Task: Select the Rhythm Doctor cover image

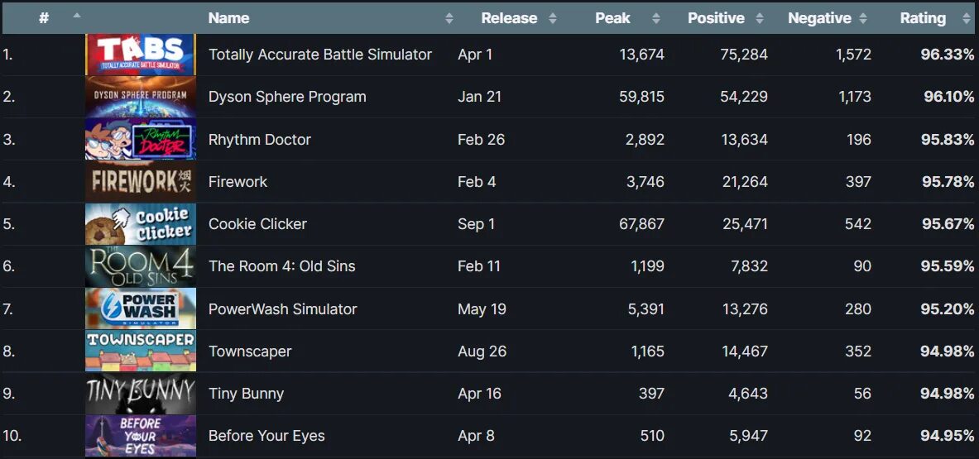Action: click(141, 139)
